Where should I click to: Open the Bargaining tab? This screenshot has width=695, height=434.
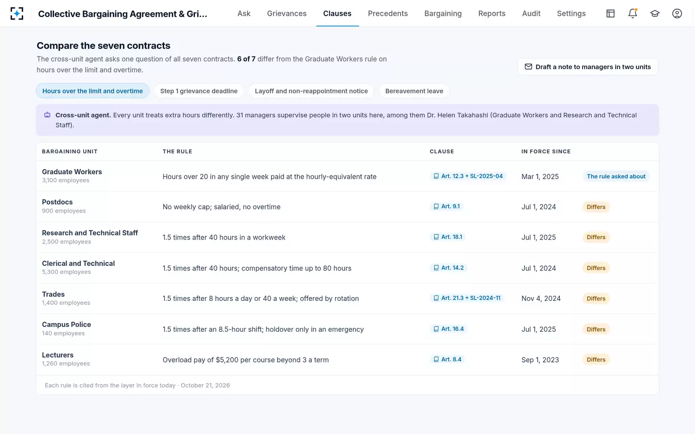tap(443, 14)
